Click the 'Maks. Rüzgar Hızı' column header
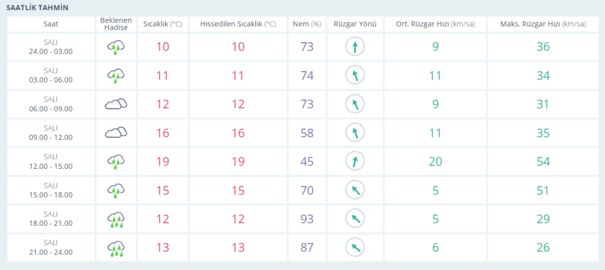 click(x=542, y=24)
